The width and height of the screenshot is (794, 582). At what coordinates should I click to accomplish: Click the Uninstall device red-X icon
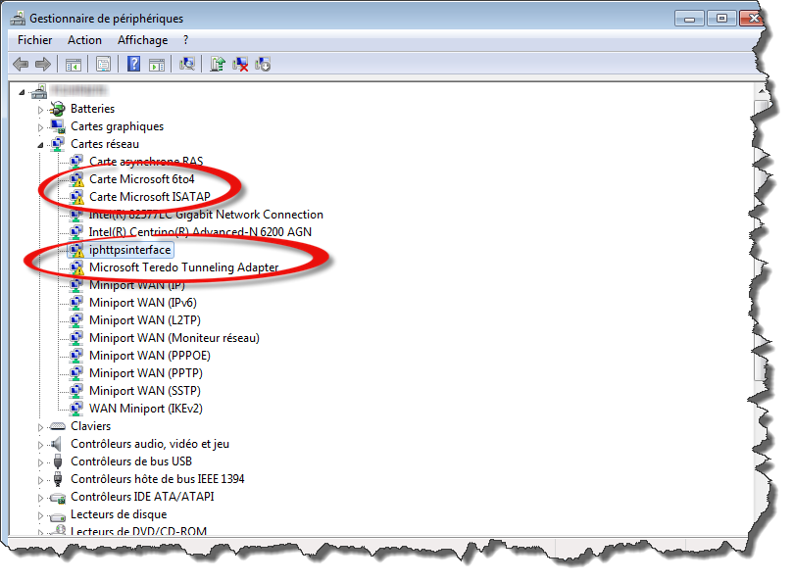240,65
